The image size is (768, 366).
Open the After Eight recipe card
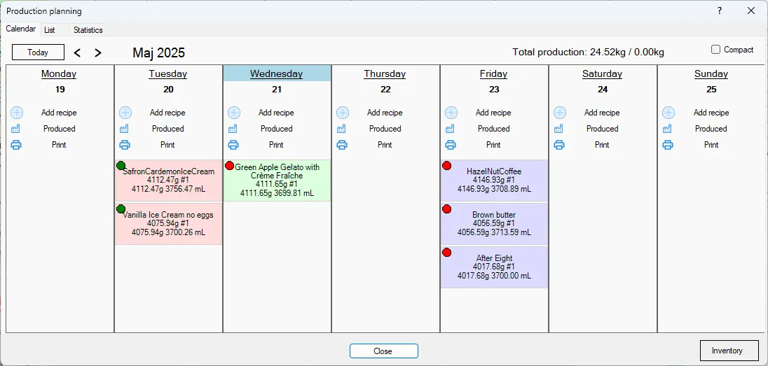point(494,267)
